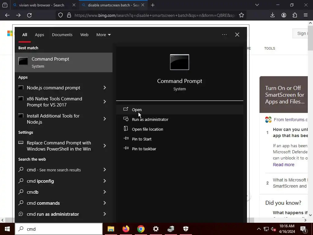Image resolution: width=313 pixels, height=235 pixels.
Task: Expand cmdb suggestion chevron
Action: tap(105, 192)
